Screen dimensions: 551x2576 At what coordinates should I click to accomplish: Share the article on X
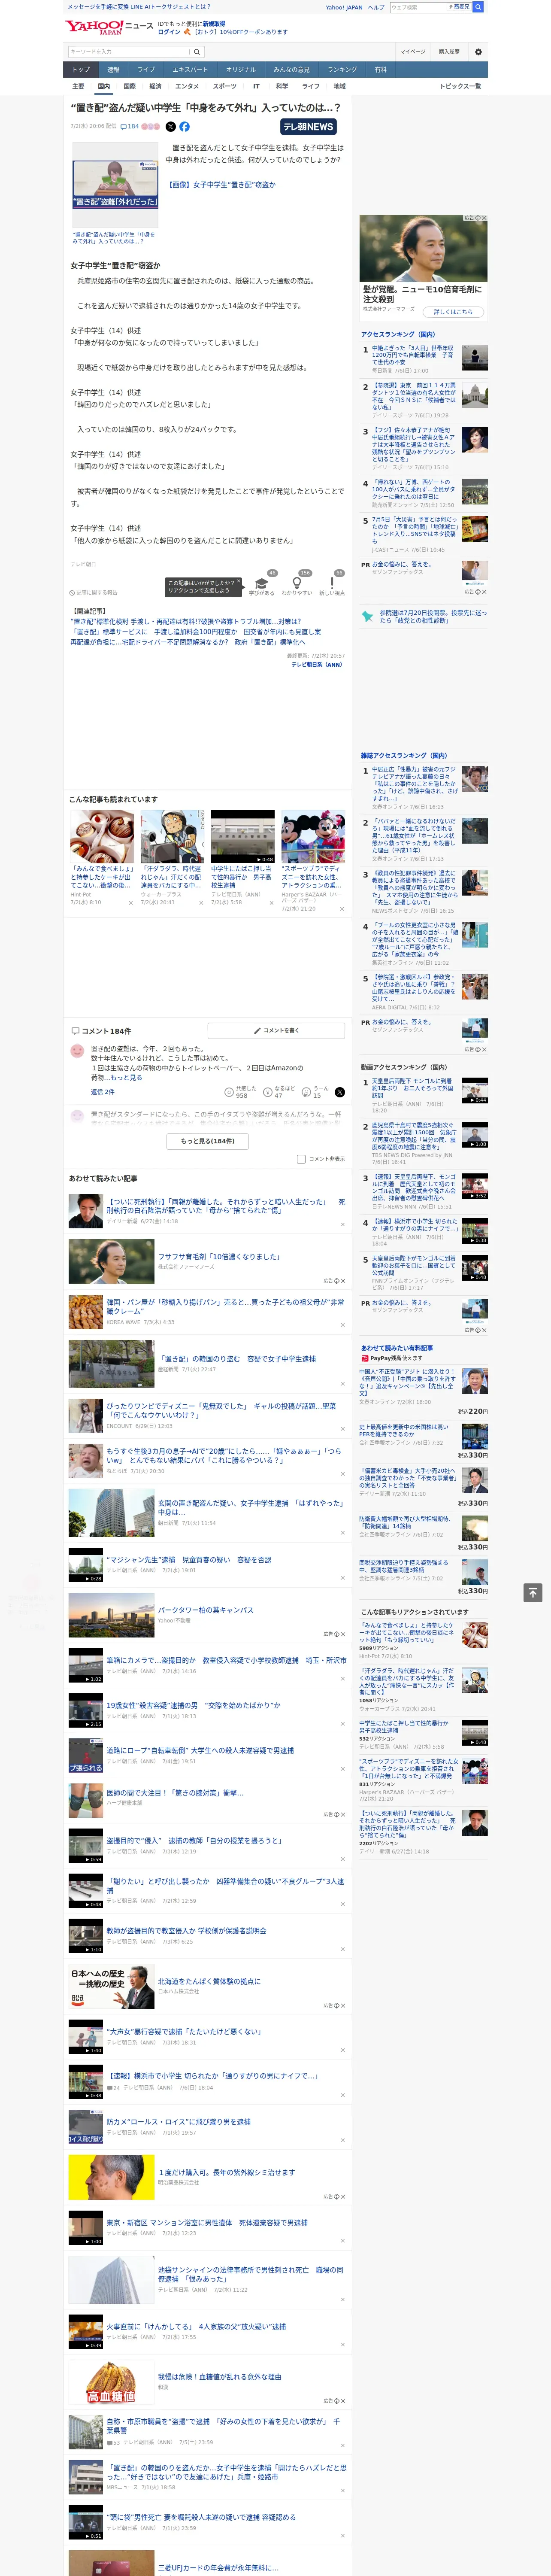170,127
